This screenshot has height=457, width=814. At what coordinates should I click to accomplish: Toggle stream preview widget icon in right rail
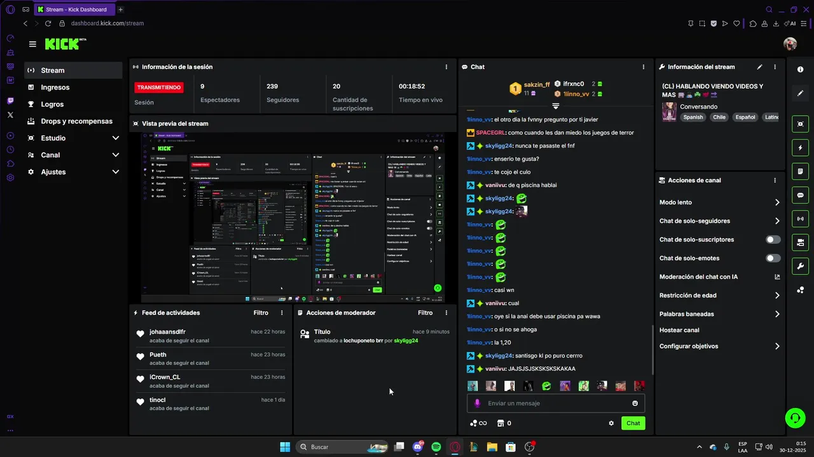801,124
